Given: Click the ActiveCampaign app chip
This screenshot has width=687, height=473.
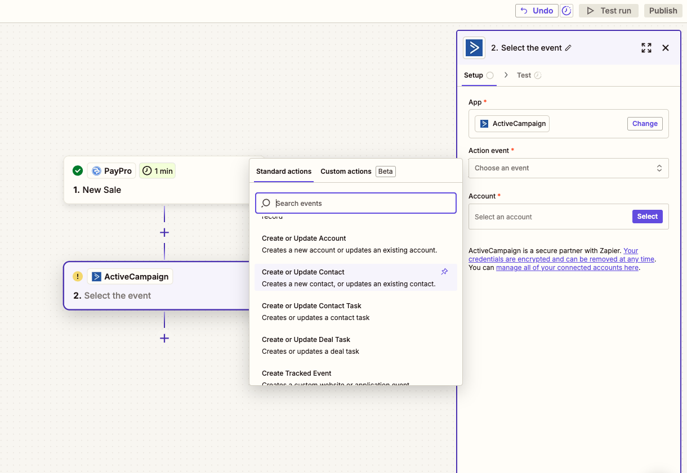Looking at the screenshot, I should click(512, 124).
